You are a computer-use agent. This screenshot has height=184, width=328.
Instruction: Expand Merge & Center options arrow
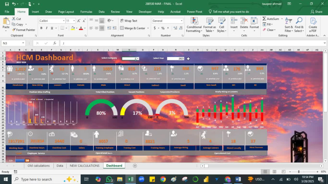click(148, 28)
